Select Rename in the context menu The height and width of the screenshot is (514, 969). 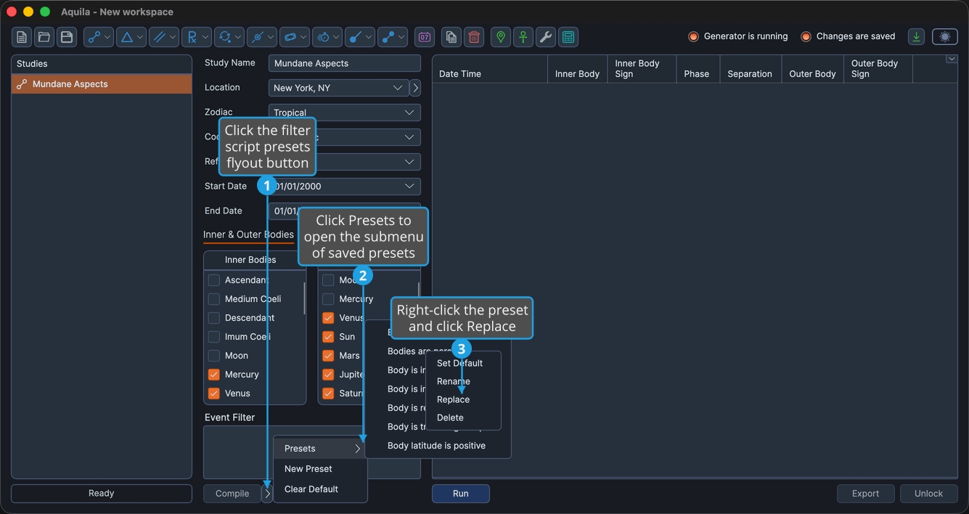(x=463, y=381)
